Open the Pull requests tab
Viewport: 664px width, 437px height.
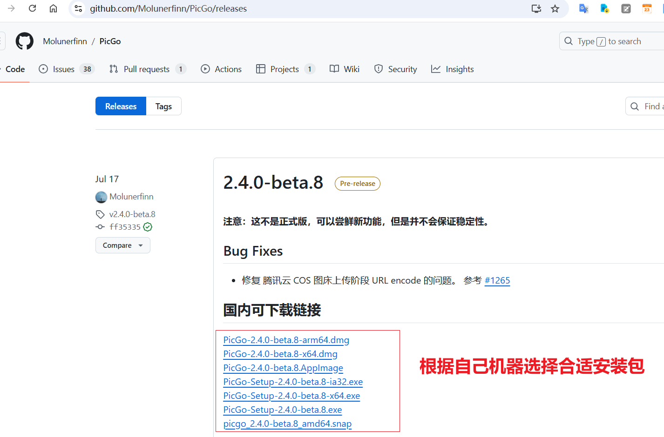click(147, 69)
